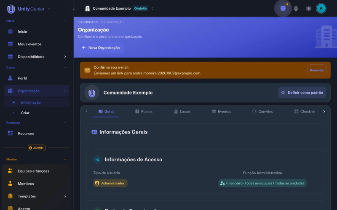
Task: Click the plus icon in Nova Organização
Action: tap(83, 48)
